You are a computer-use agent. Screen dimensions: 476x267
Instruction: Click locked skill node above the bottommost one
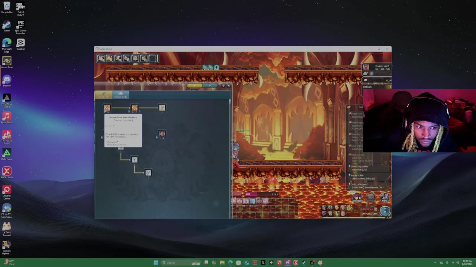[135, 159]
